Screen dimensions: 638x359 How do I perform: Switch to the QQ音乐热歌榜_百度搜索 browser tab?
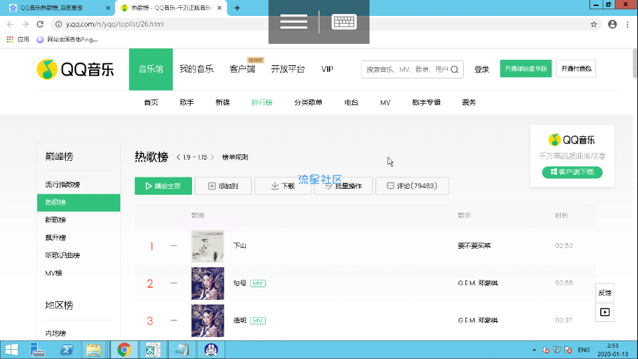coord(57,8)
